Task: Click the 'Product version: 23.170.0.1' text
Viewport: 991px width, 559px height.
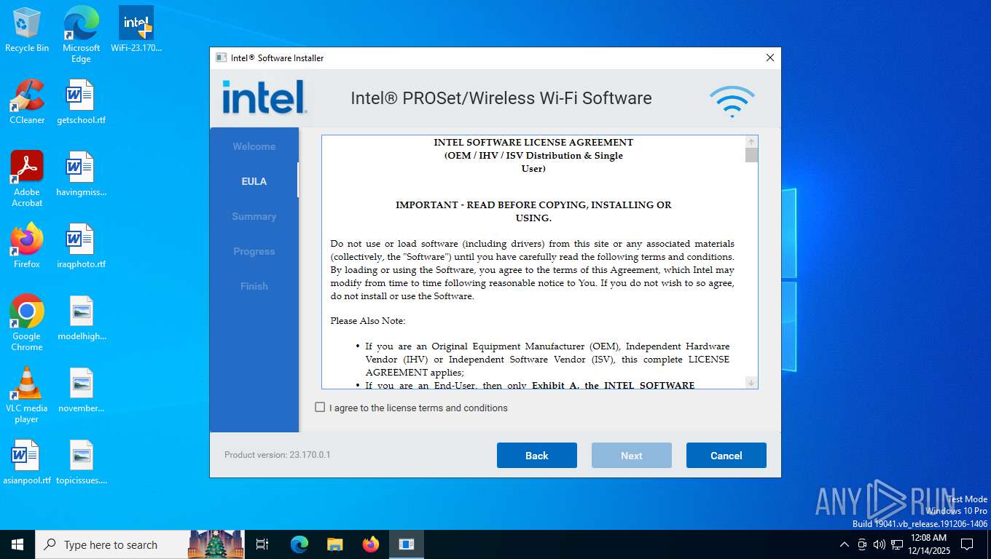Action: 278,455
